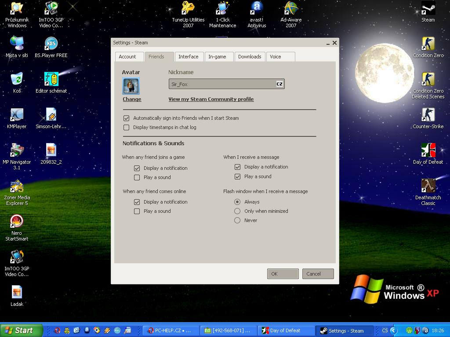Select 1-Click Maintenance desktop icon
The height and width of the screenshot is (337, 450).
tap(222, 14)
